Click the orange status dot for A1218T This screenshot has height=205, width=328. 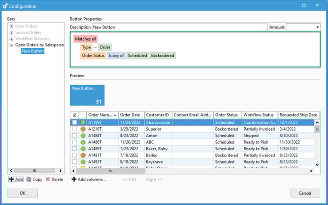pos(83,129)
